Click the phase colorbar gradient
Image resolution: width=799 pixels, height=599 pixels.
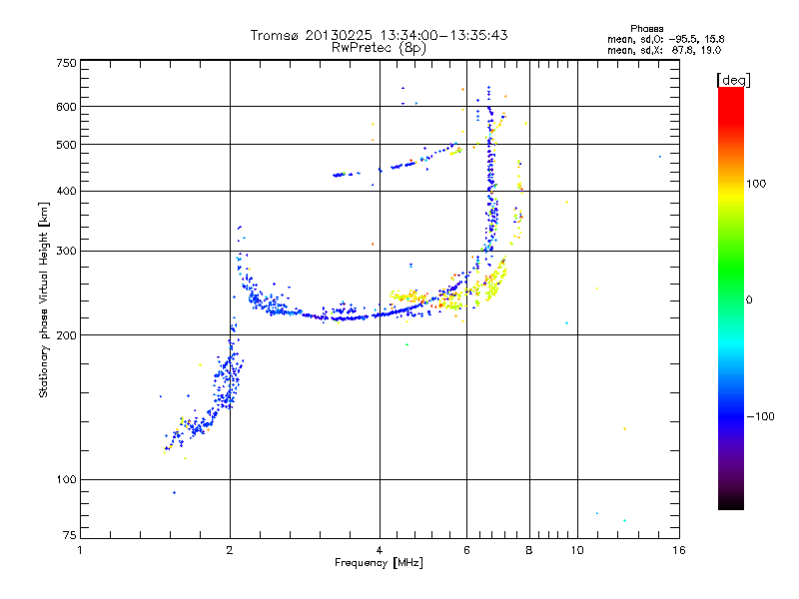tap(731, 298)
